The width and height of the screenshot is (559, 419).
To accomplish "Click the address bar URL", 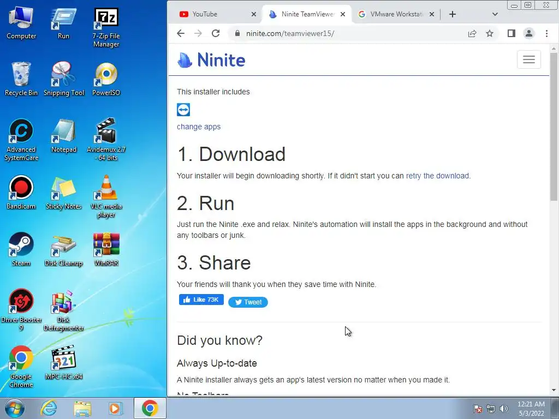I will (290, 33).
